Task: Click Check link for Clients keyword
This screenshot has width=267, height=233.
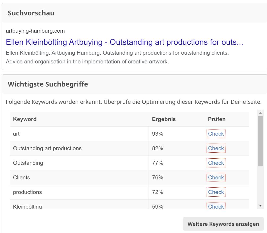Action: [216, 178]
